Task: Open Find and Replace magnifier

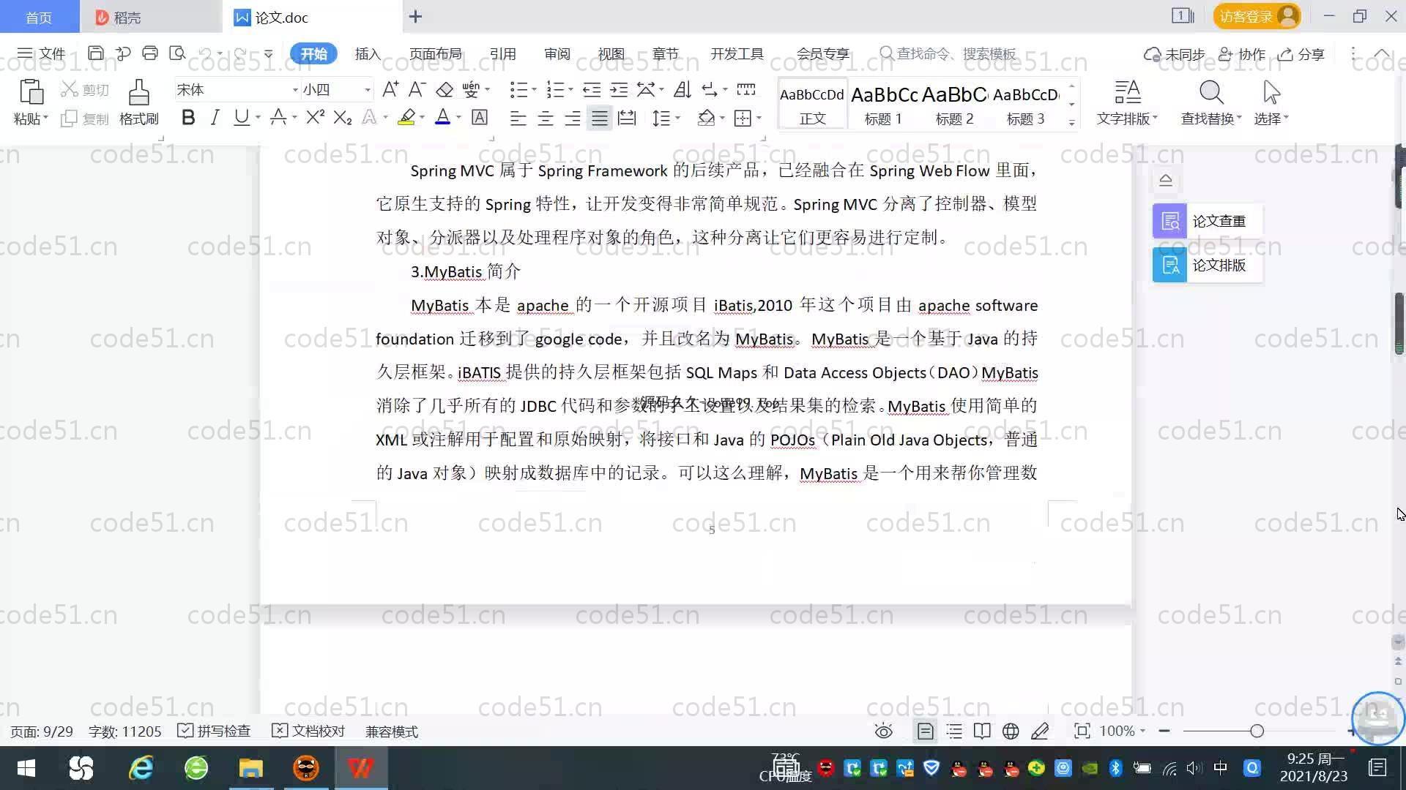Action: tap(1211, 93)
